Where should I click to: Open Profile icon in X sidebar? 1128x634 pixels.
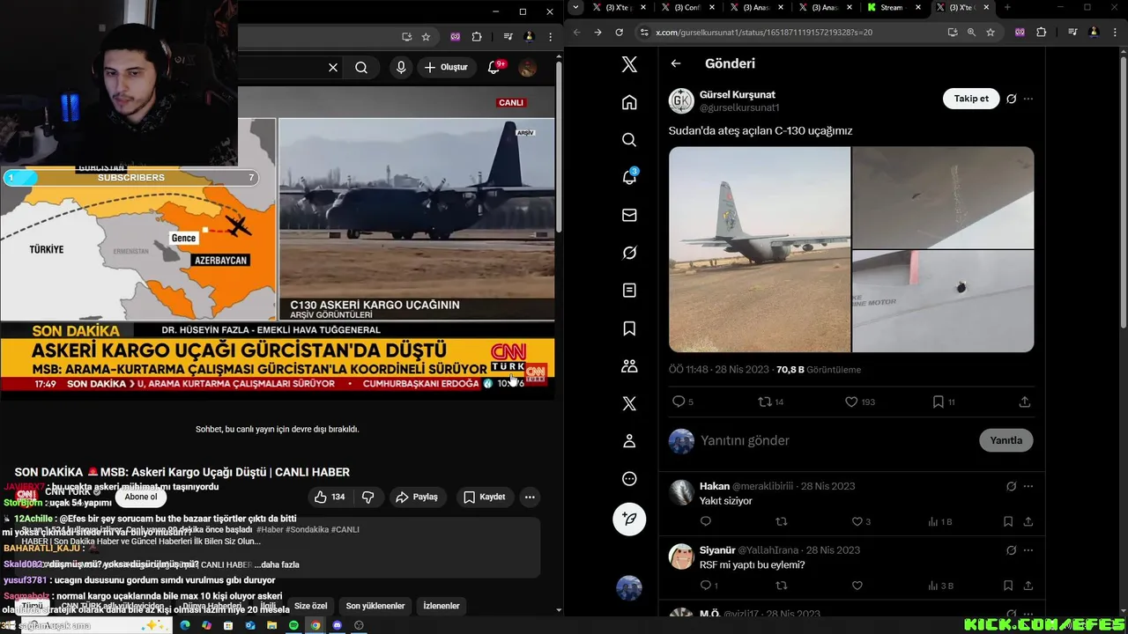point(629,441)
